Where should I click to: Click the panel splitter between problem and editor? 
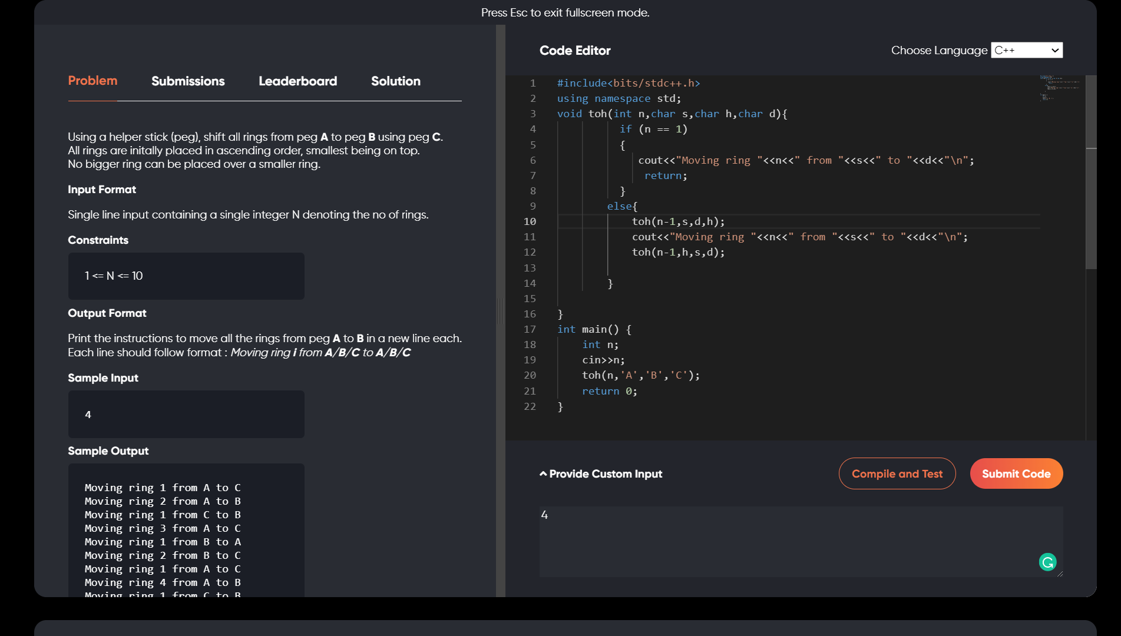501,311
